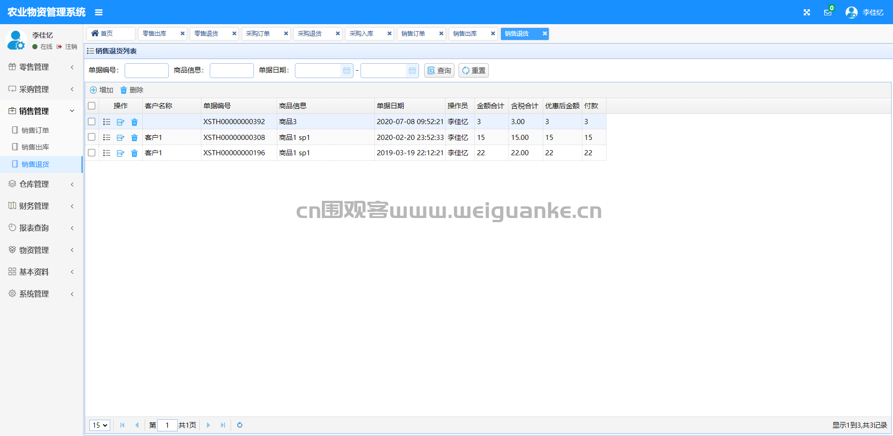
Task: View details icon for XSTH00000000392
Action: click(x=107, y=122)
